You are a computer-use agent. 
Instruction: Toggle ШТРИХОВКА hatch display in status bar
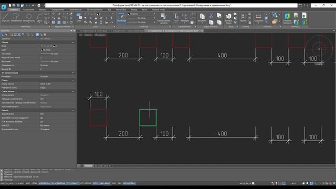[x=129, y=183]
